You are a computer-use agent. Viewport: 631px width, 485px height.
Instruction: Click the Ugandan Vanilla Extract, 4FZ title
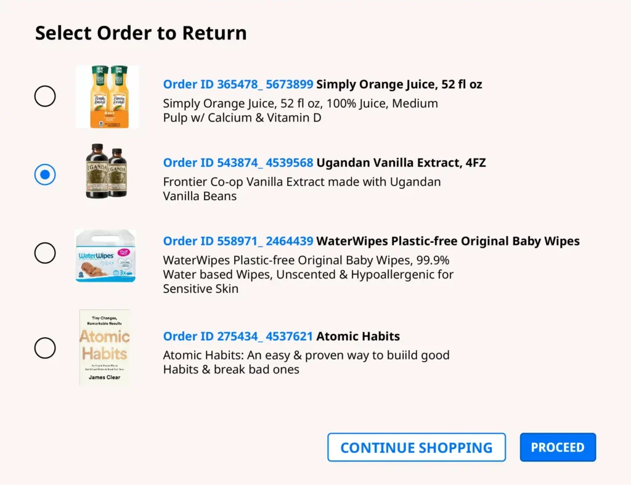[401, 163]
